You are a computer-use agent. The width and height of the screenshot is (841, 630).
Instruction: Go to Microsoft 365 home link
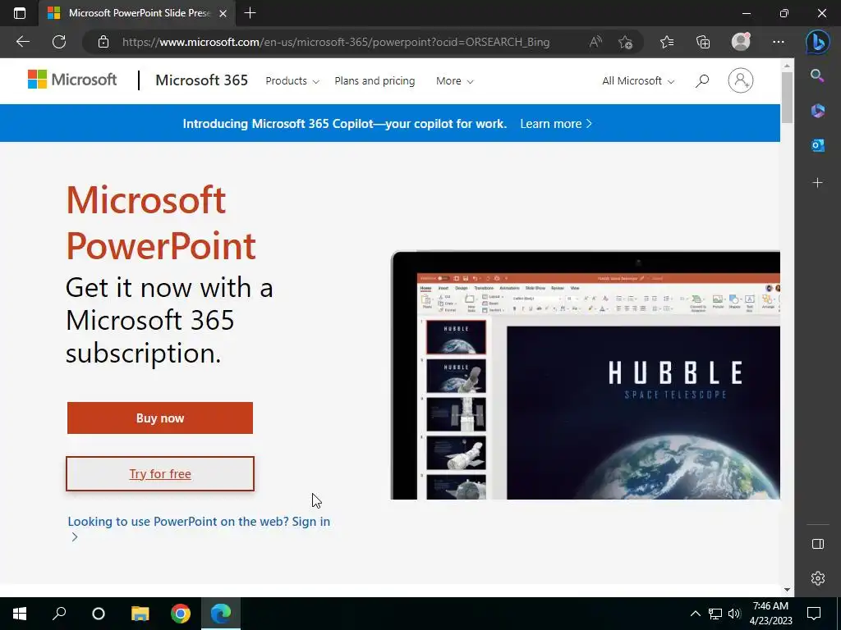202,80
